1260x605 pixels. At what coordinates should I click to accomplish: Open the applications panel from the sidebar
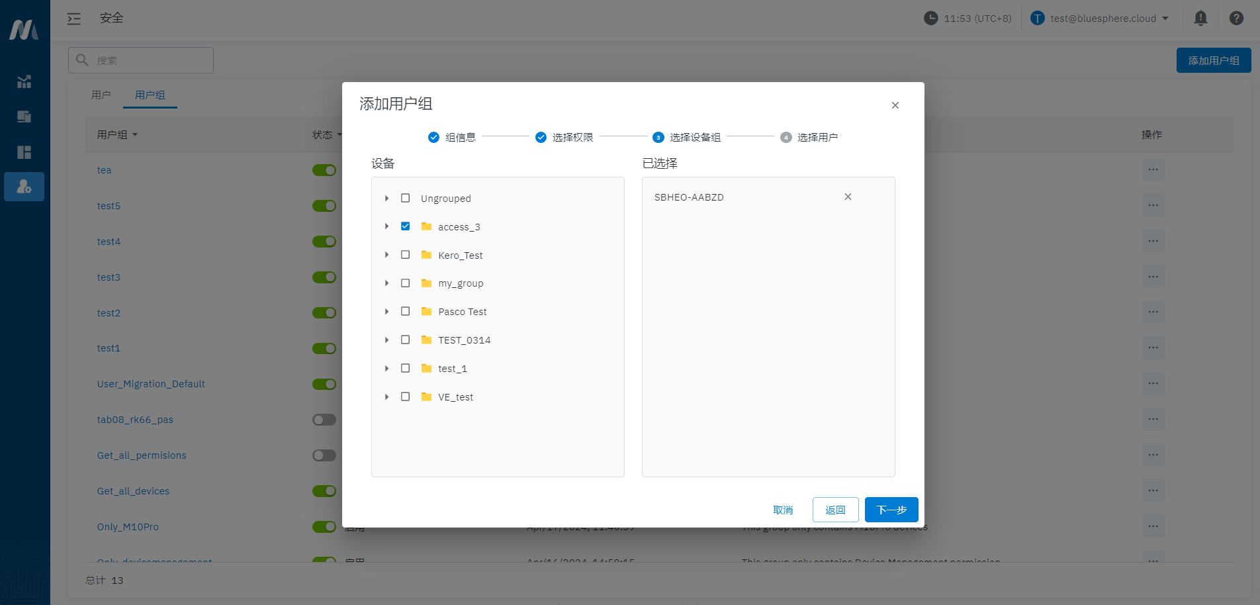[x=24, y=152]
